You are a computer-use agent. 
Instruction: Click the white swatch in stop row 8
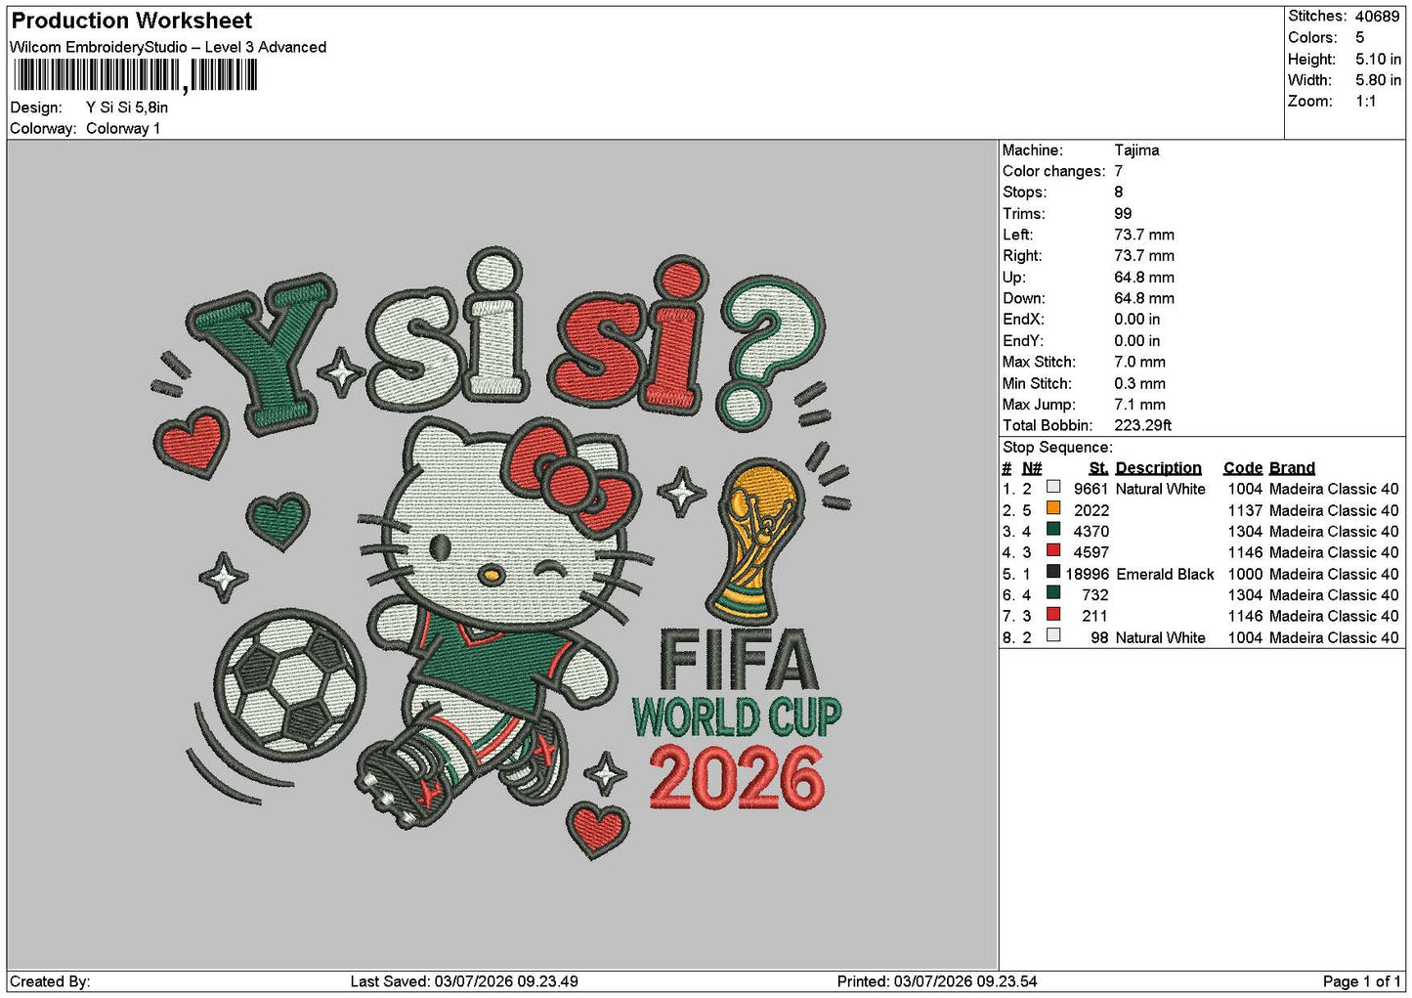[1053, 635]
